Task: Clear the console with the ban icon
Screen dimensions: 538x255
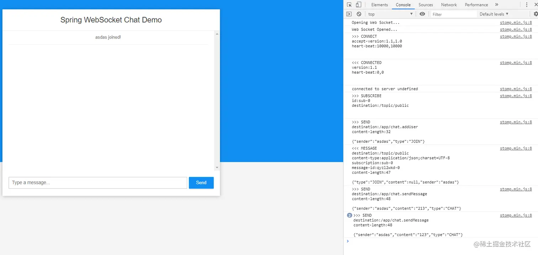Action: (x=359, y=14)
